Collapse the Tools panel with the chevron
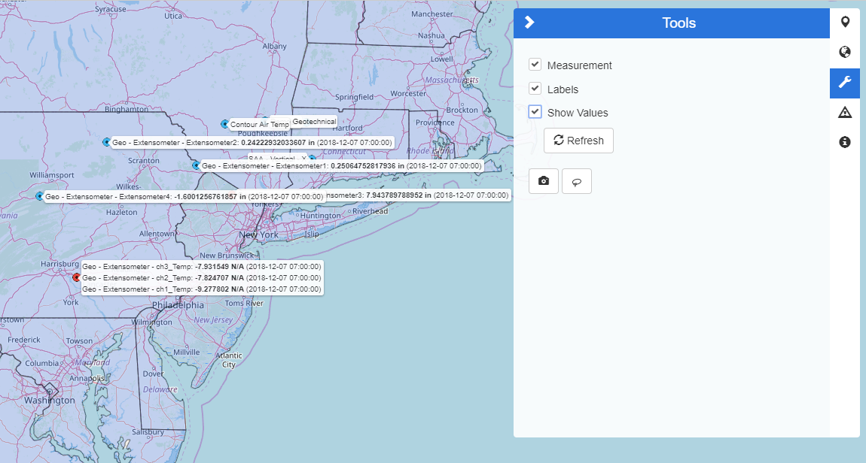Screen dimensions: 866x463 pos(529,22)
